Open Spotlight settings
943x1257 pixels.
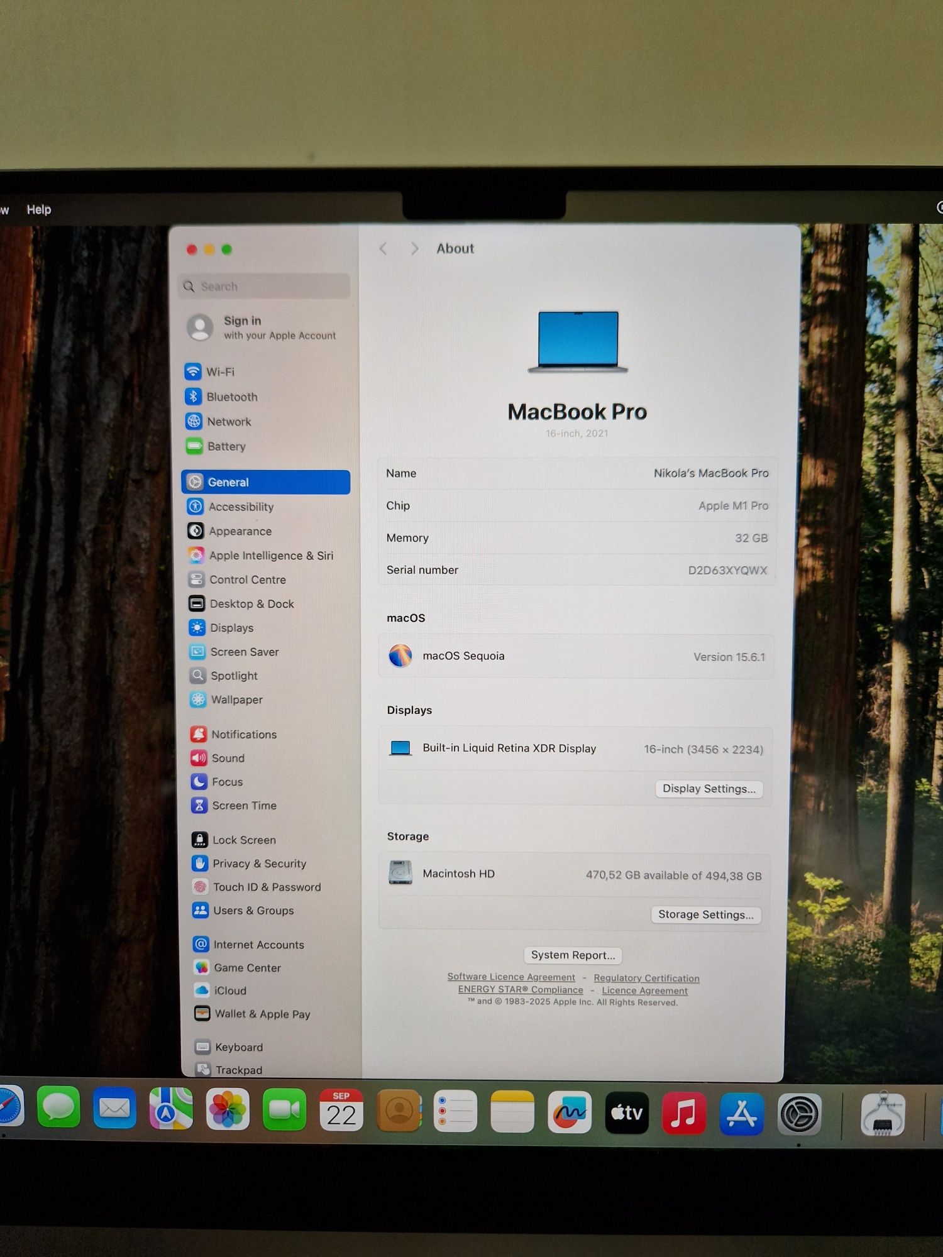point(223,676)
